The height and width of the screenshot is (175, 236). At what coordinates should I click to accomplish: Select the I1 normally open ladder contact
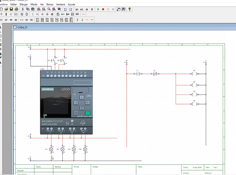pos(138,74)
